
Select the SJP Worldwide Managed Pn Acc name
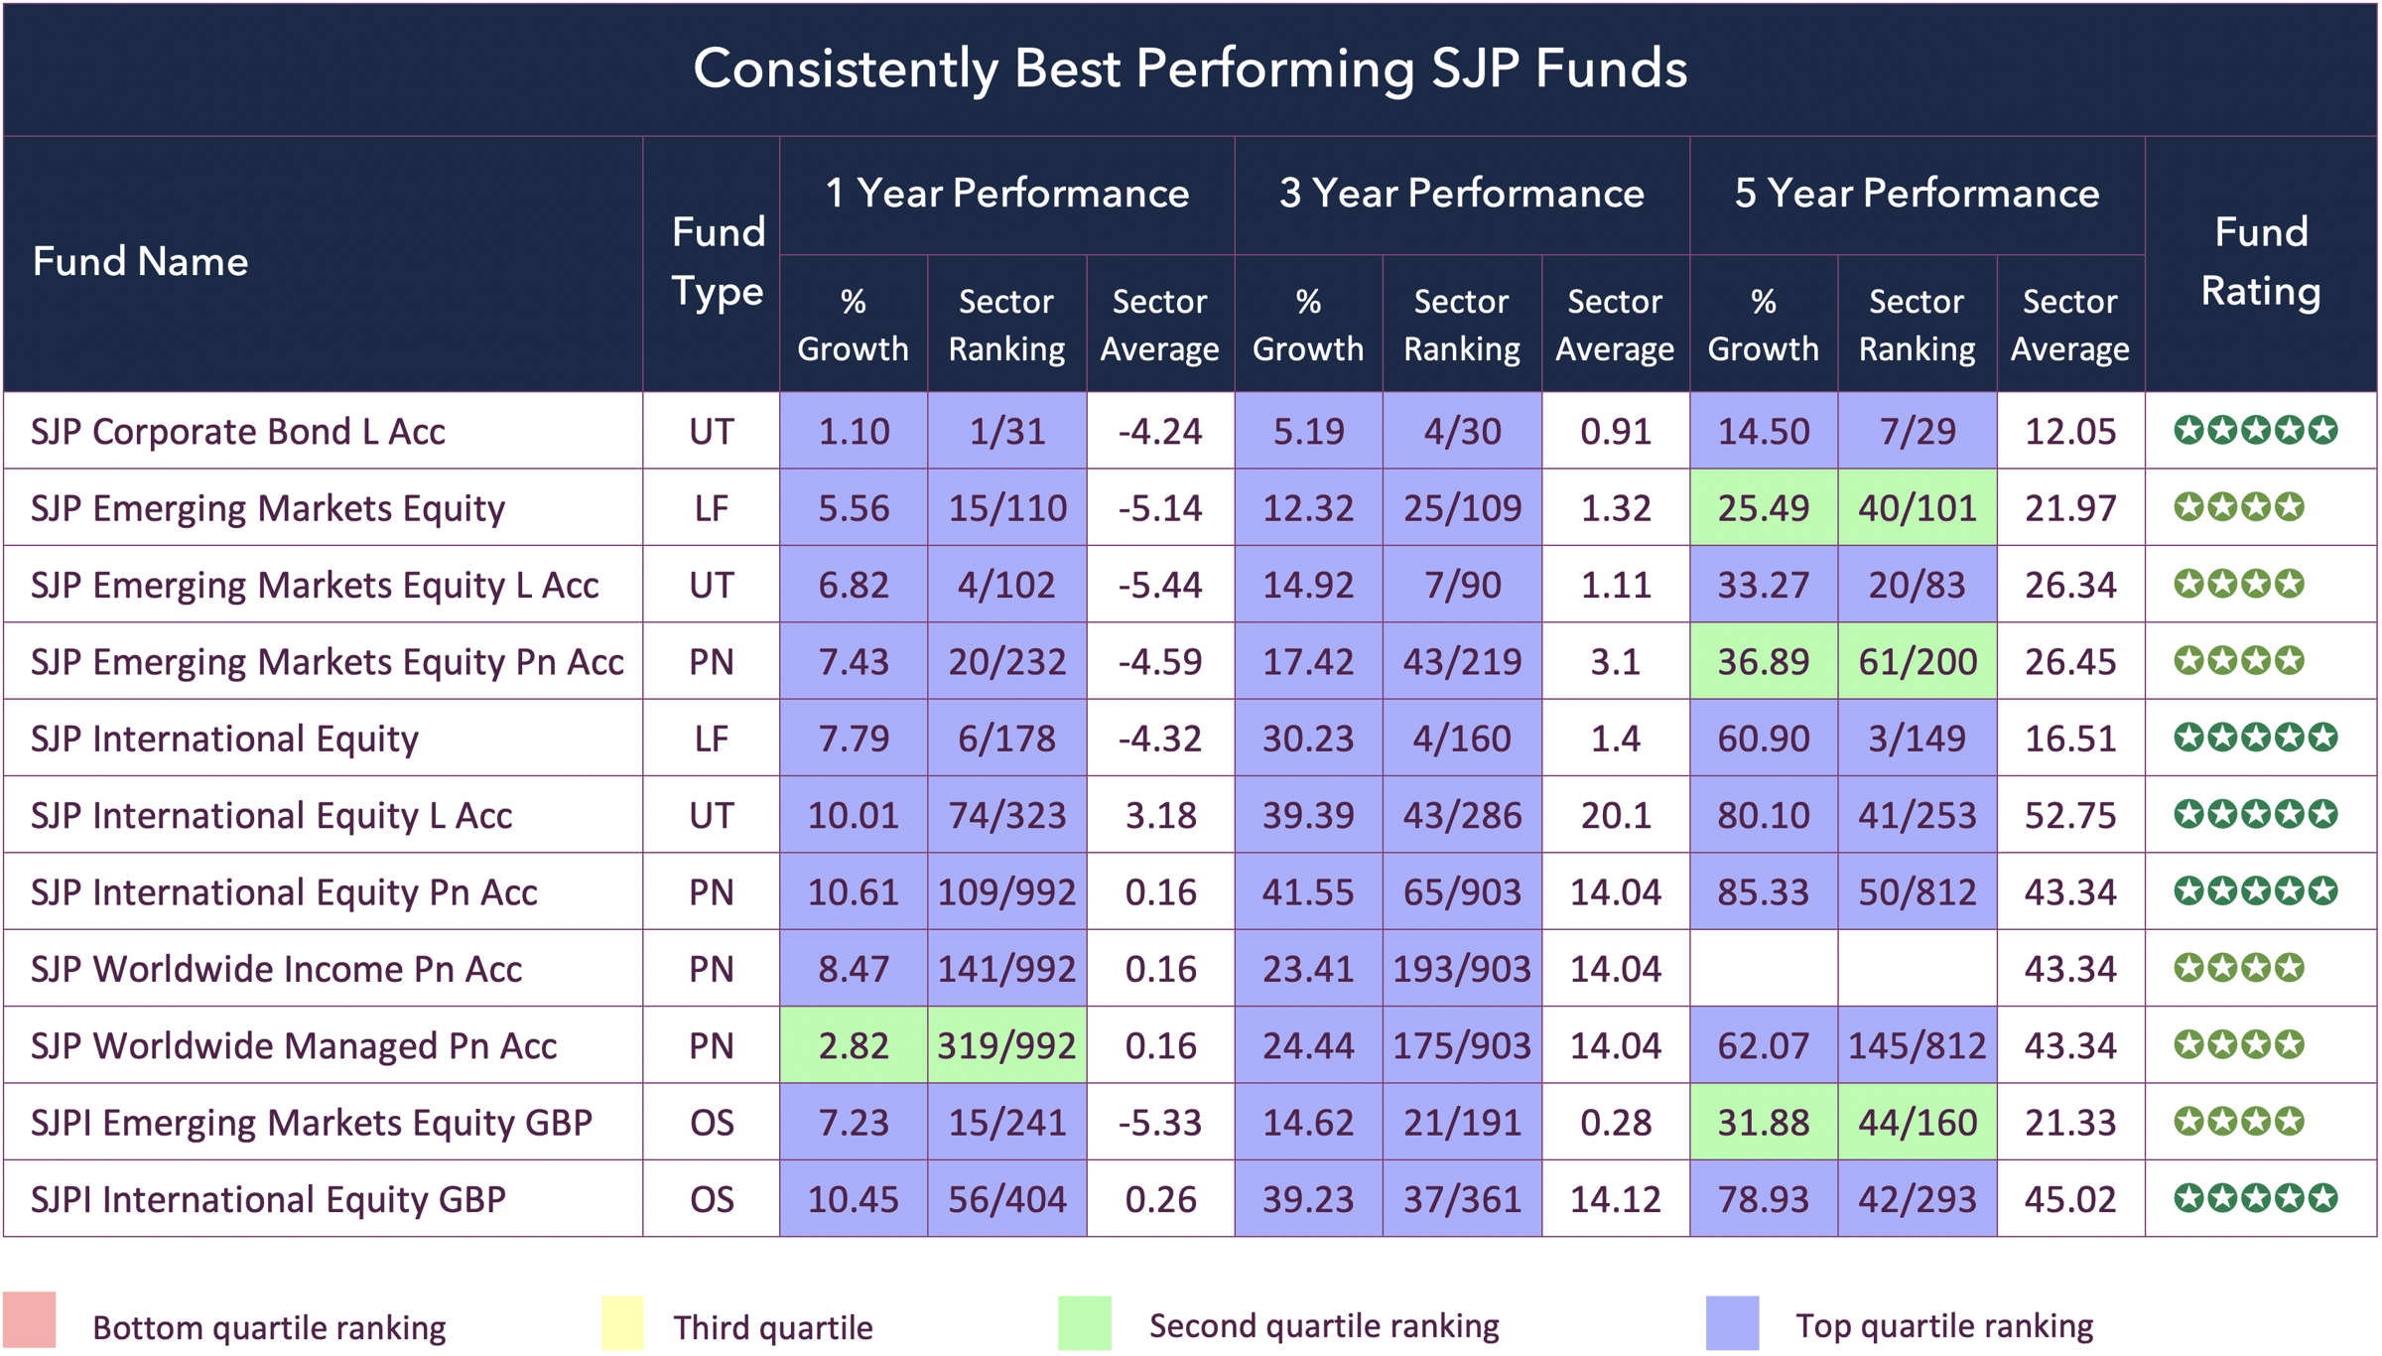pyautogui.click(x=294, y=1046)
